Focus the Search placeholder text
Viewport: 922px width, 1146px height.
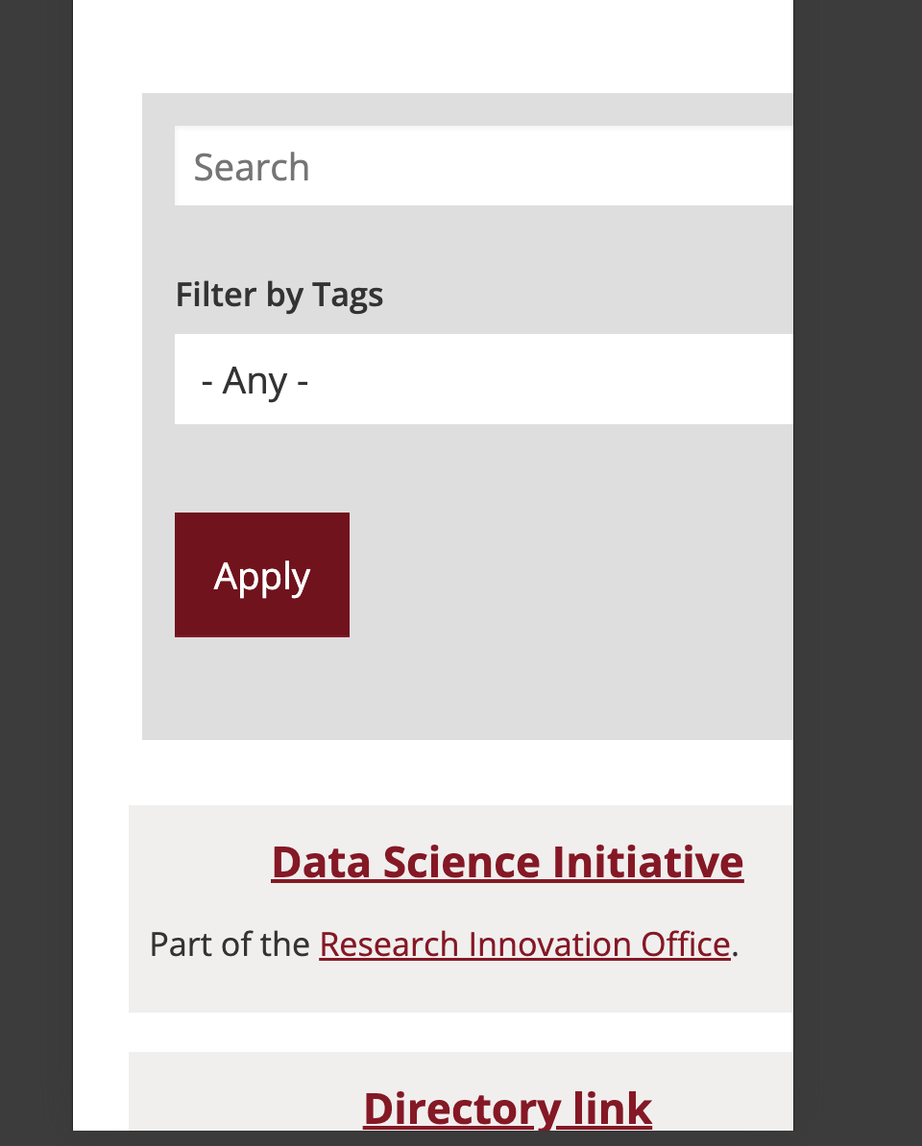(x=252, y=167)
